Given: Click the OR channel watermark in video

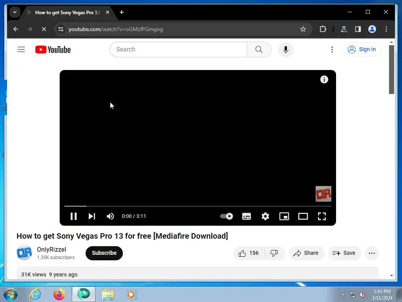Looking at the screenshot, I should click(x=323, y=194).
